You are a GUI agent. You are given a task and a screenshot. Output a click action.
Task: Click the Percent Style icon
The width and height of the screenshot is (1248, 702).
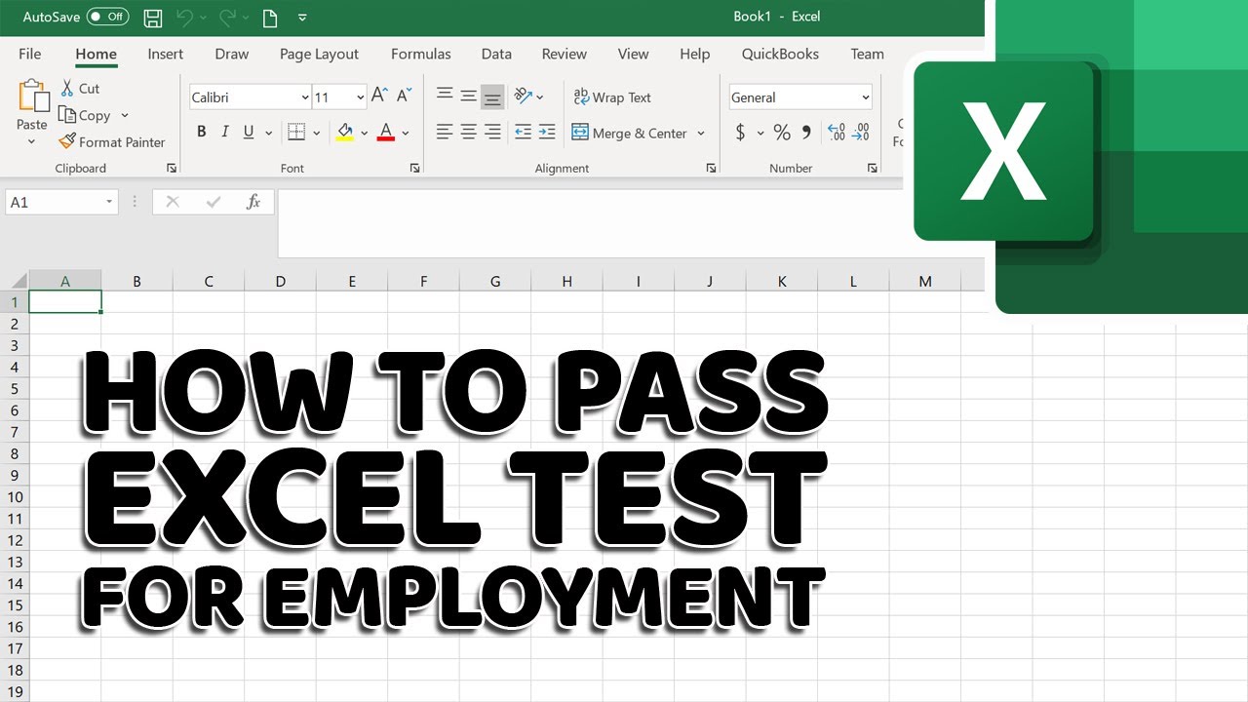tap(781, 133)
